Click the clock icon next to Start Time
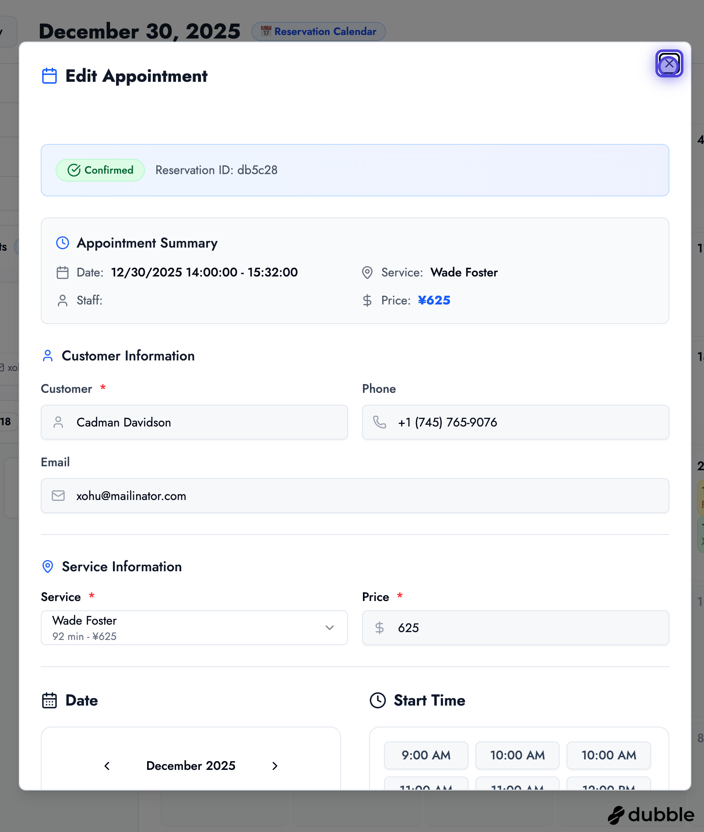This screenshot has height=832, width=704. pyautogui.click(x=377, y=700)
